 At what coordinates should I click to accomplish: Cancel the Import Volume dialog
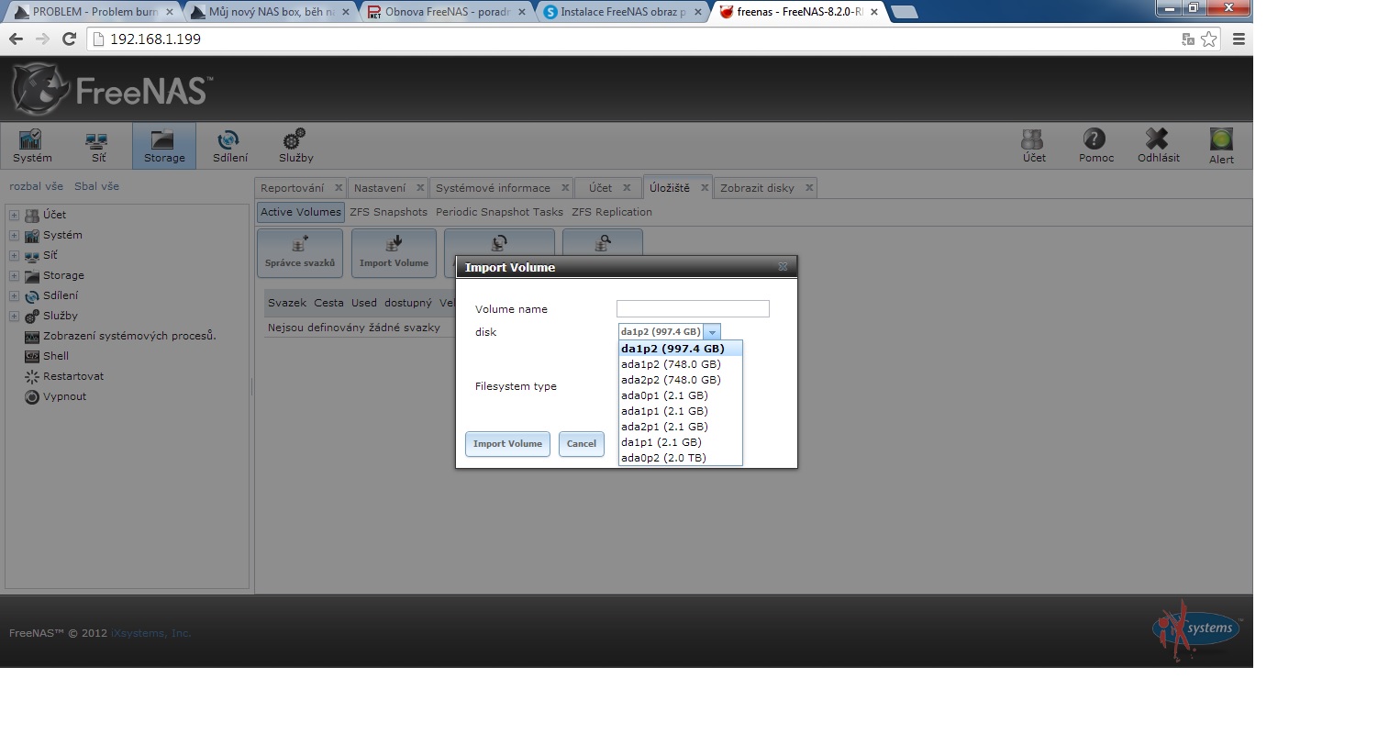click(582, 444)
